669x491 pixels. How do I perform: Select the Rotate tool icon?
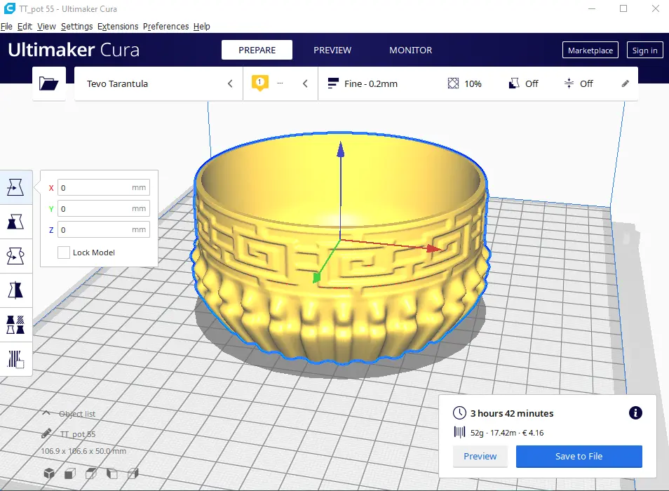pos(15,256)
